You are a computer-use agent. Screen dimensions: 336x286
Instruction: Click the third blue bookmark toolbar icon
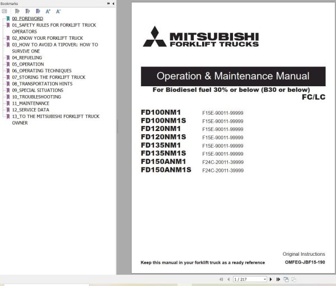point(38,11)
